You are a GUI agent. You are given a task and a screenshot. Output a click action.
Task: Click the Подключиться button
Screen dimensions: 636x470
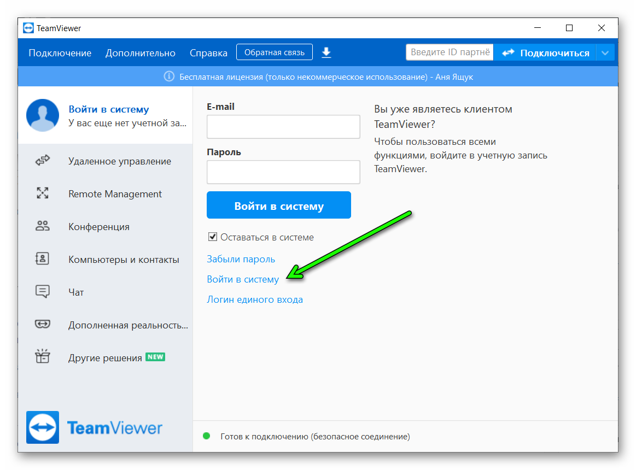coord(545,52)
